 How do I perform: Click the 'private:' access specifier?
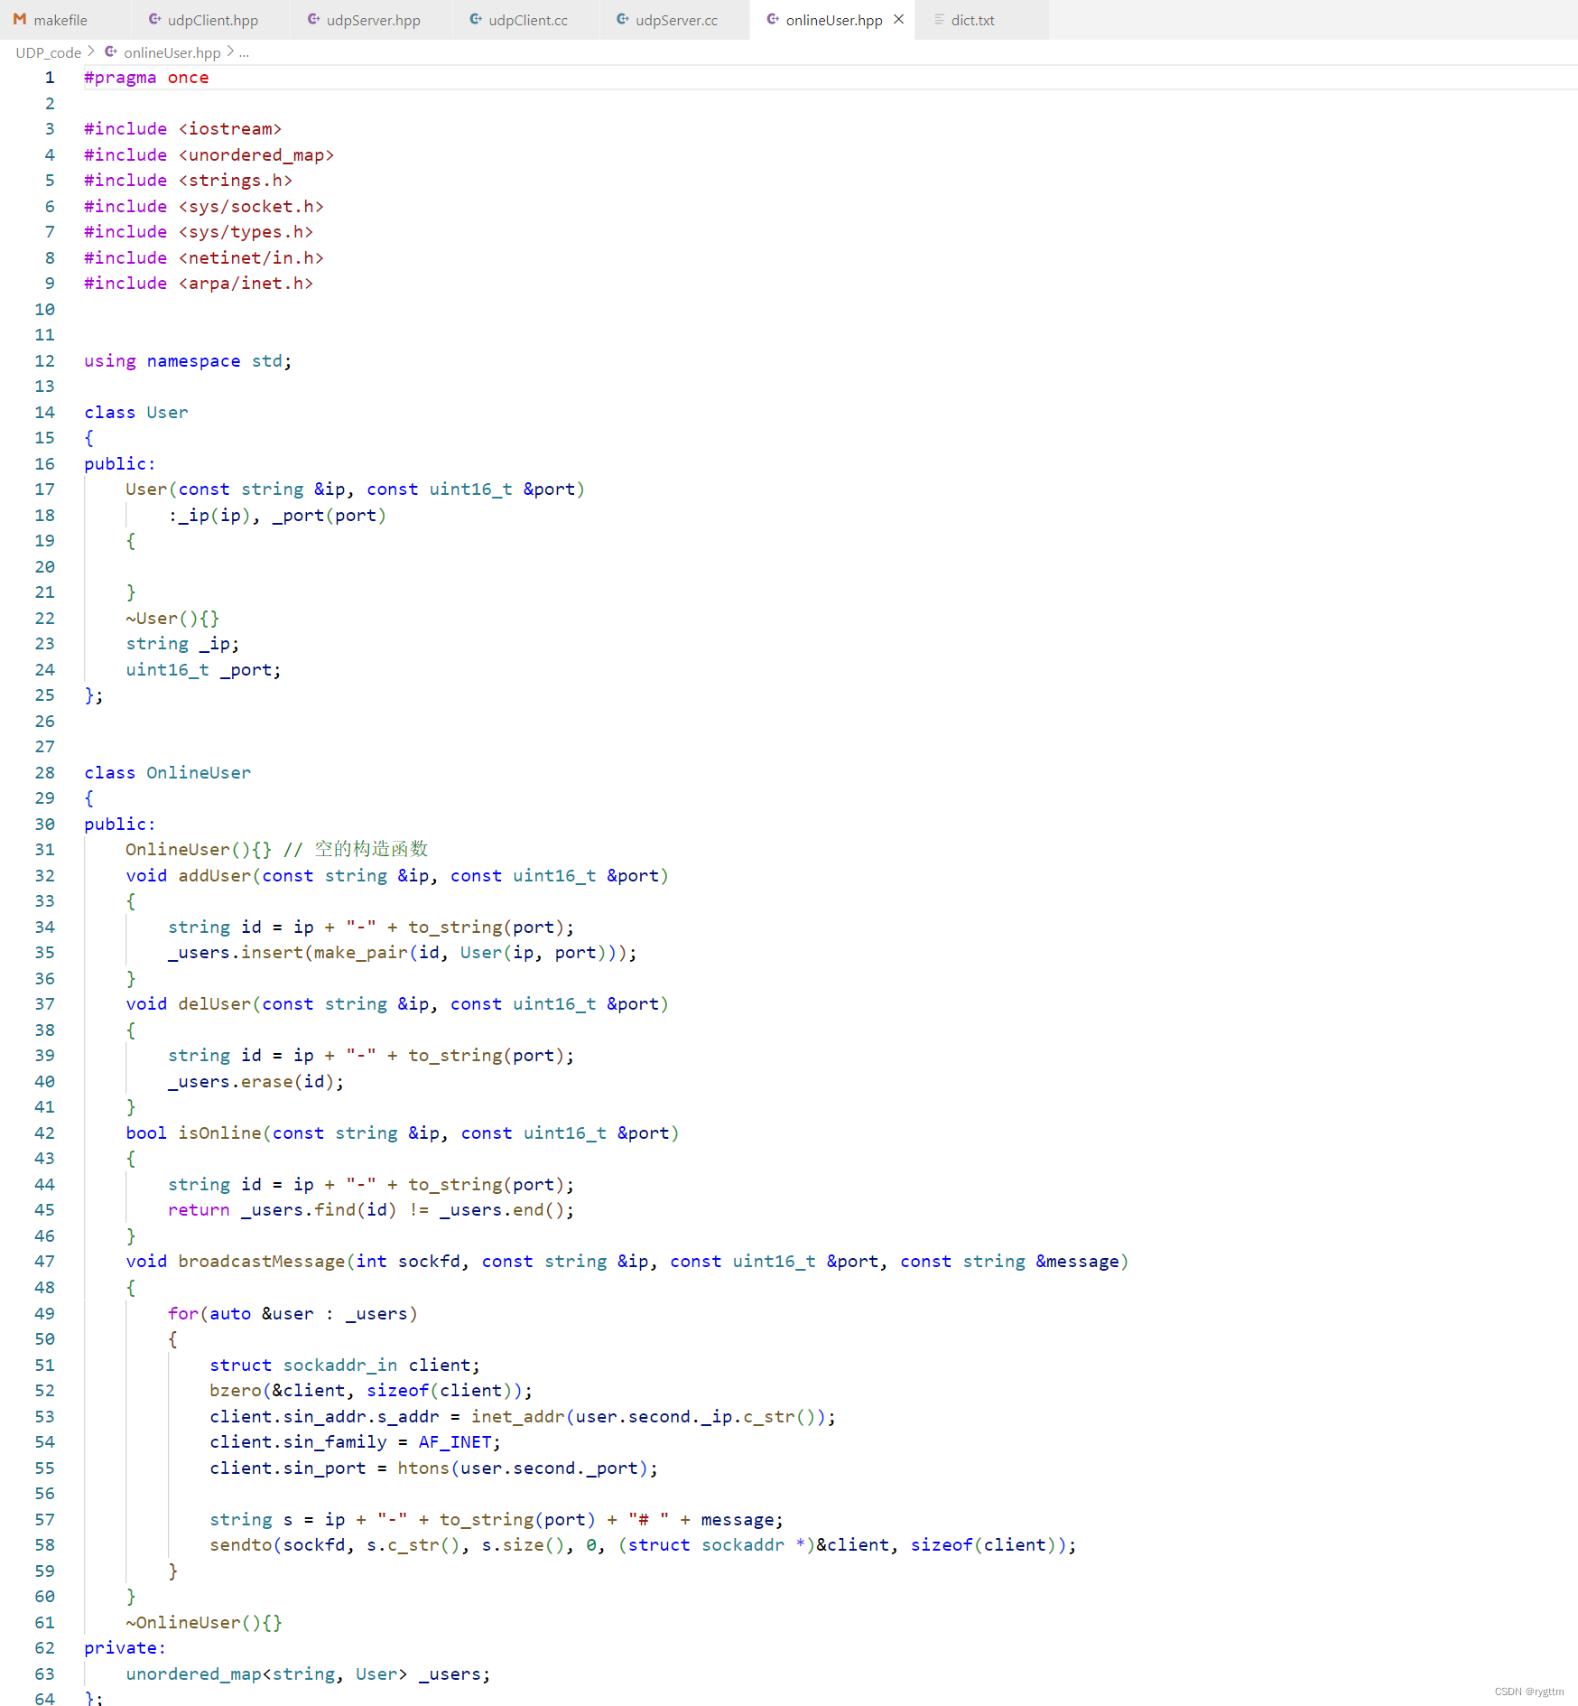point(125,1648)
